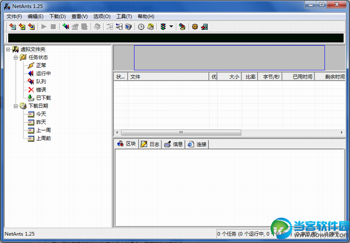Sort by the 比率 column header

coord(250,77)
